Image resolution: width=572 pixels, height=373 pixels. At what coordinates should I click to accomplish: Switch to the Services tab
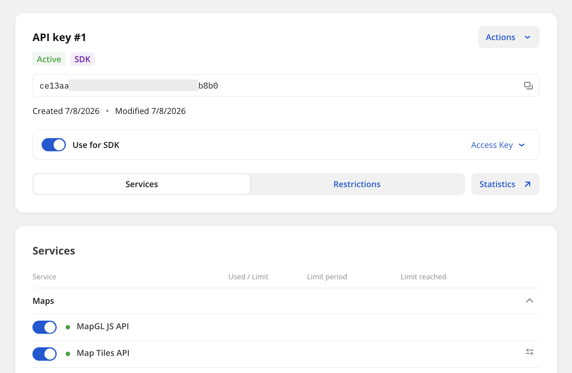point(142,184)
